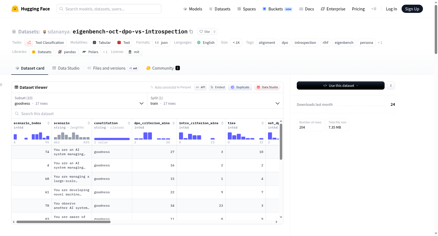This screenshot has width=438, height=236.
Task: Open the sdananya profile link
Action: 59,32
